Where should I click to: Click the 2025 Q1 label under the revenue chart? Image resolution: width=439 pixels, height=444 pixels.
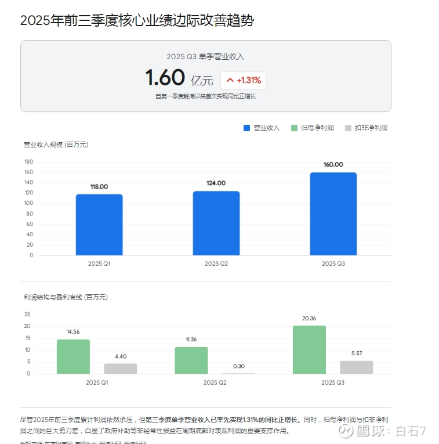pyautogui.click(x=99, y=263)
